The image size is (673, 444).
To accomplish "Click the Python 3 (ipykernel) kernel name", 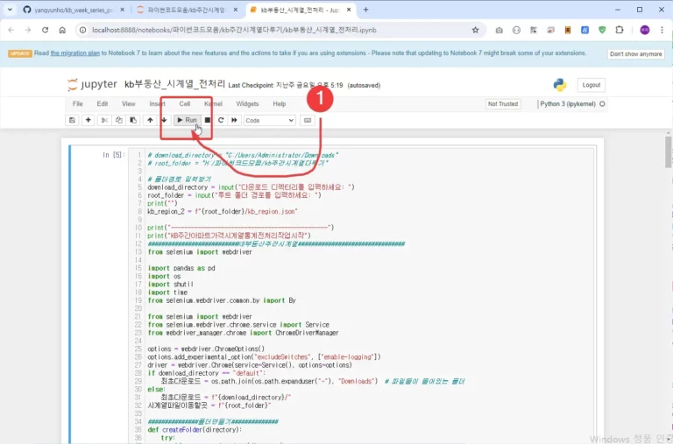I will (568, 104).
